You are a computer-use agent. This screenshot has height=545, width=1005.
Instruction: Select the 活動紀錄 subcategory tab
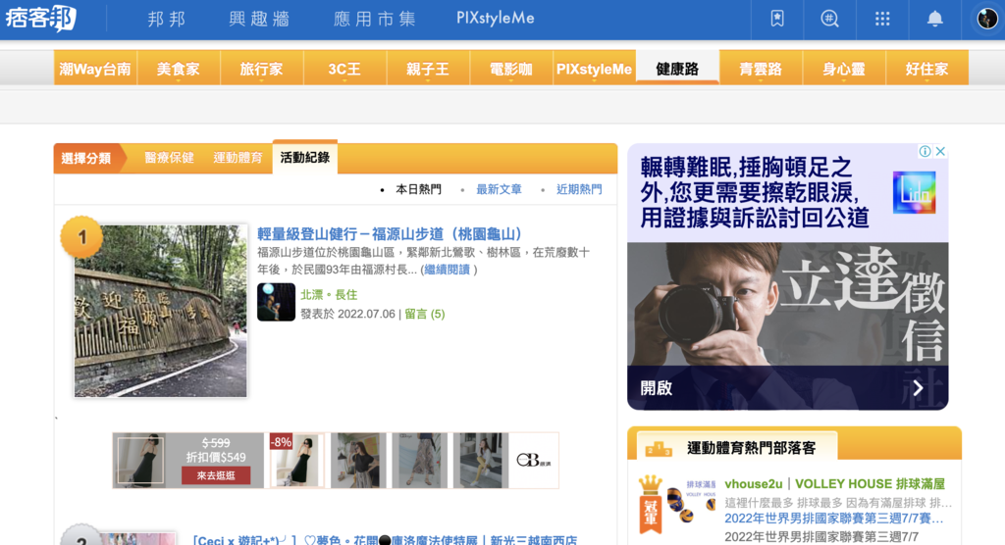pos(305,157)
